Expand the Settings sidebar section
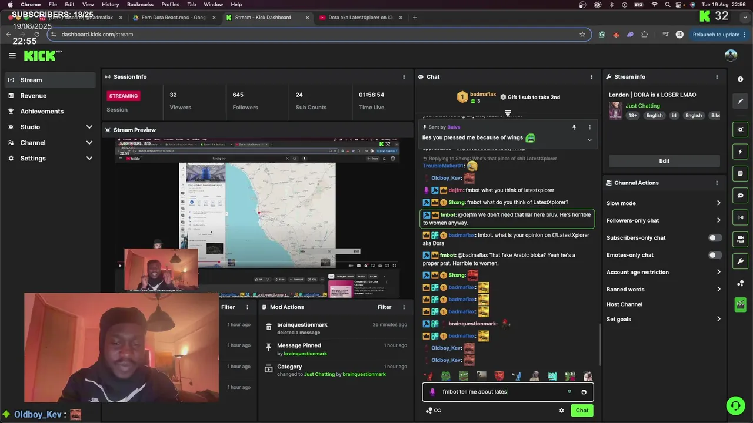The height and width of the screenshot is (423, 753). coord(50,159)
